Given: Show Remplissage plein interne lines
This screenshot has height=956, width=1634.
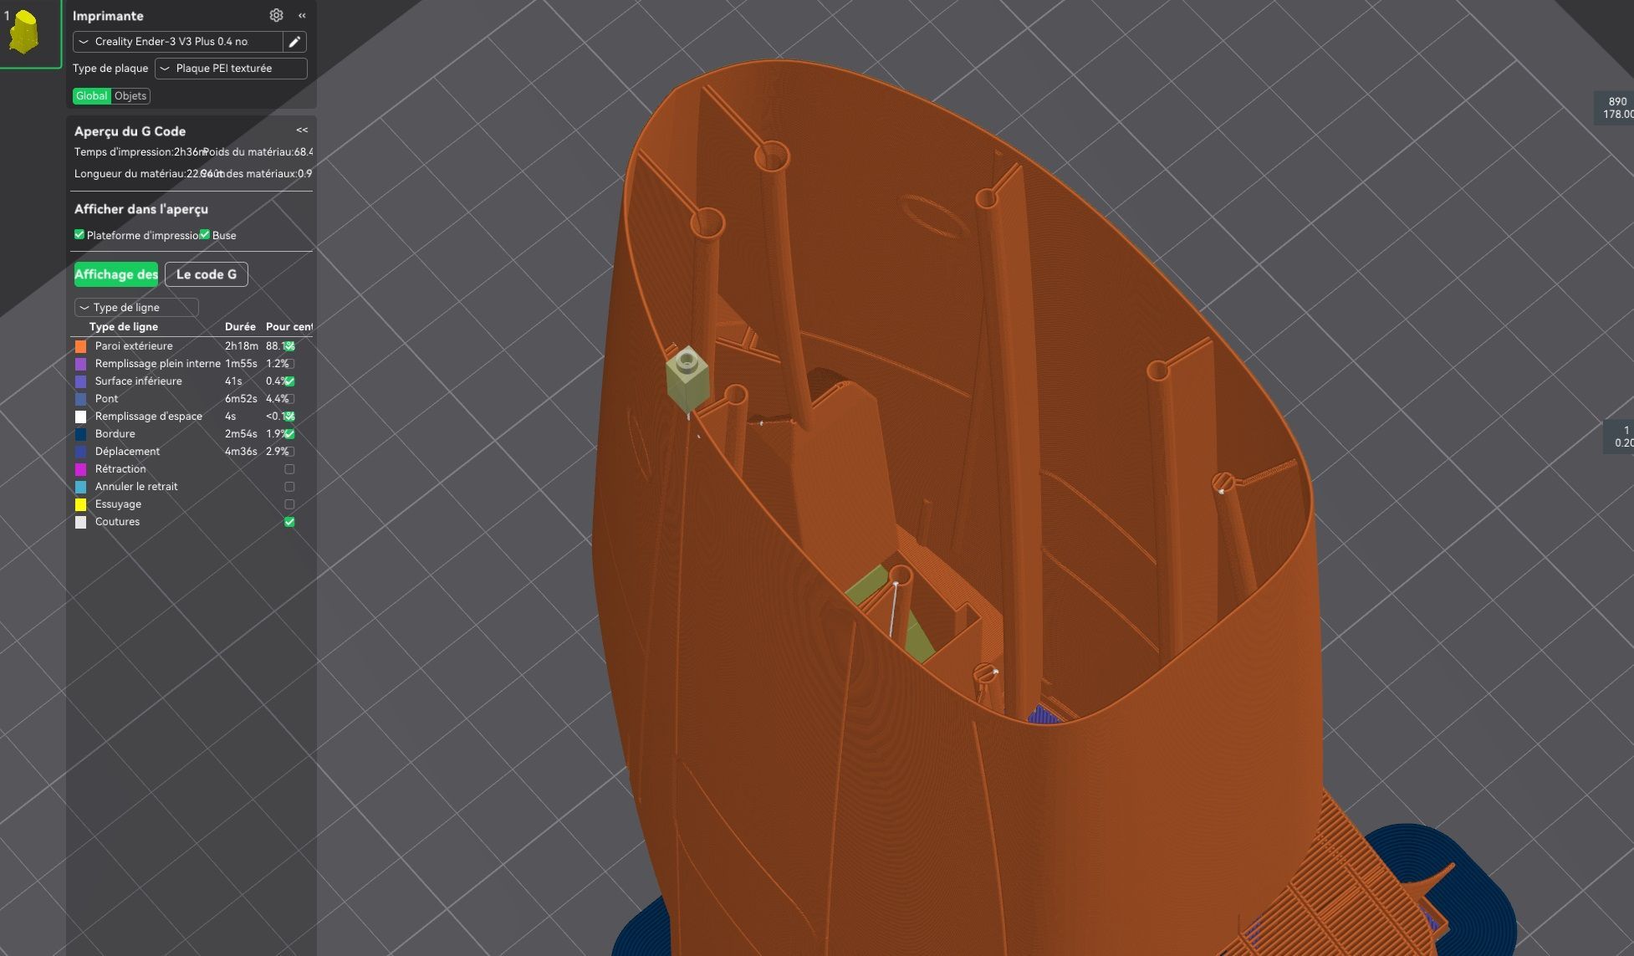Looking at the screenshot, I should 289,364.
